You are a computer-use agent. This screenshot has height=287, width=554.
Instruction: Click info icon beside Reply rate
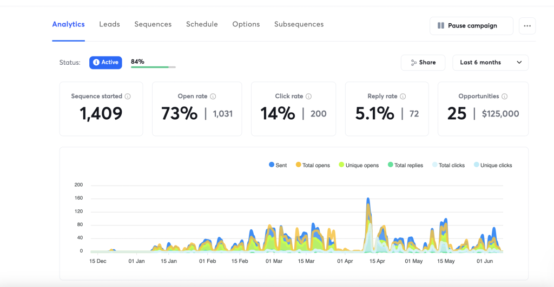tap(403, 97)
